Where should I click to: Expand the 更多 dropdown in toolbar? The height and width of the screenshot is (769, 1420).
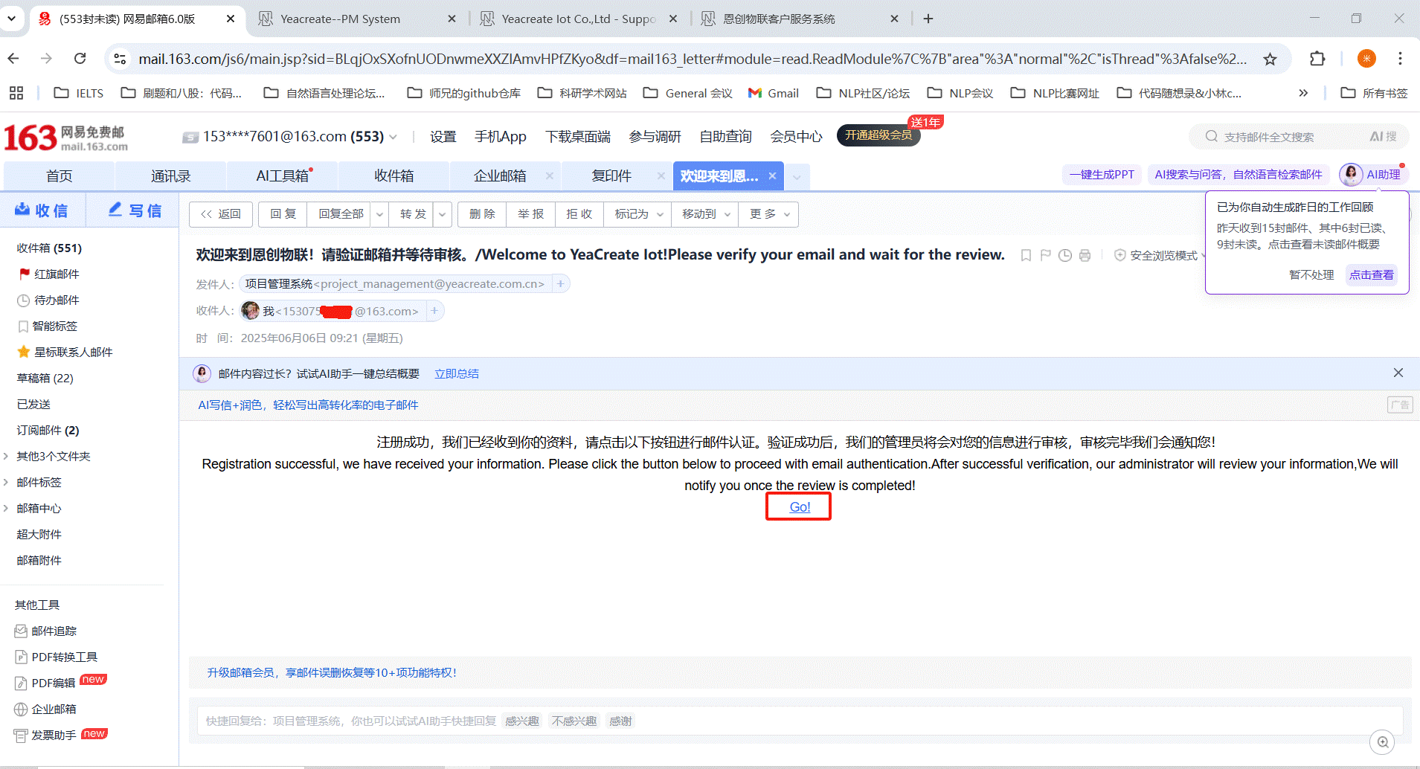pos(770,214)
